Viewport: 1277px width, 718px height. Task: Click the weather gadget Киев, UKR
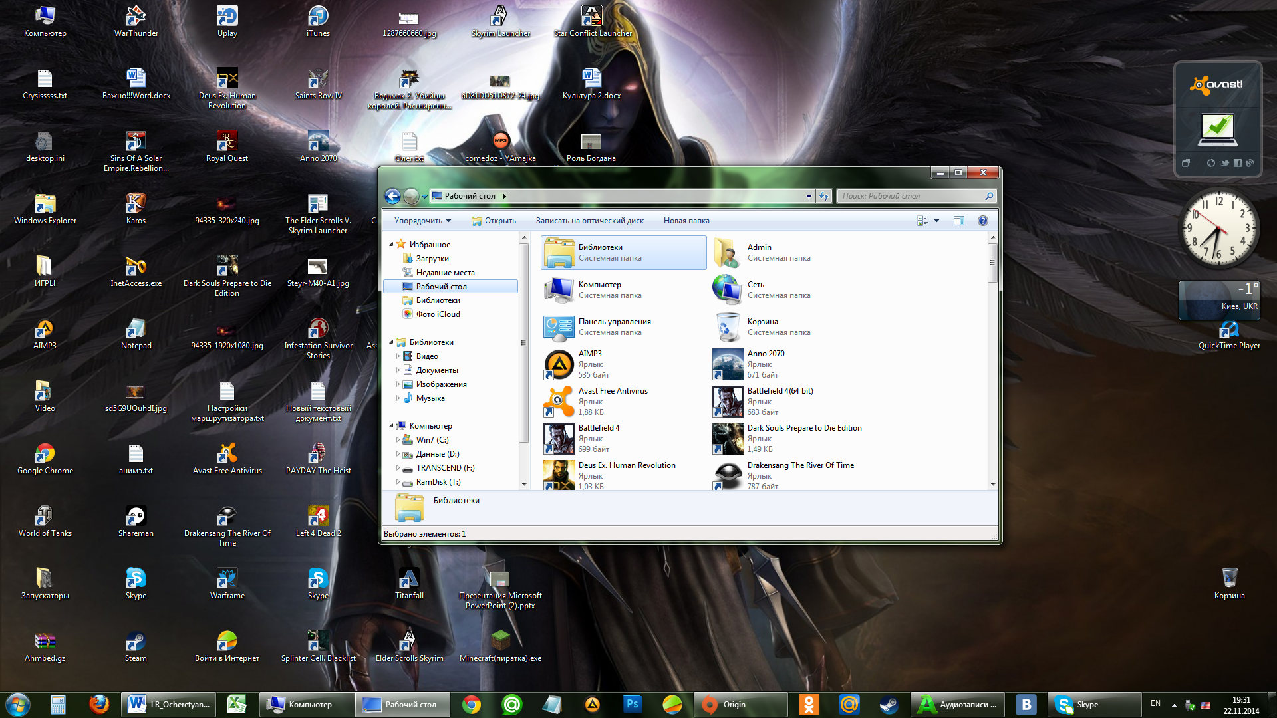tap(1219, 300)
